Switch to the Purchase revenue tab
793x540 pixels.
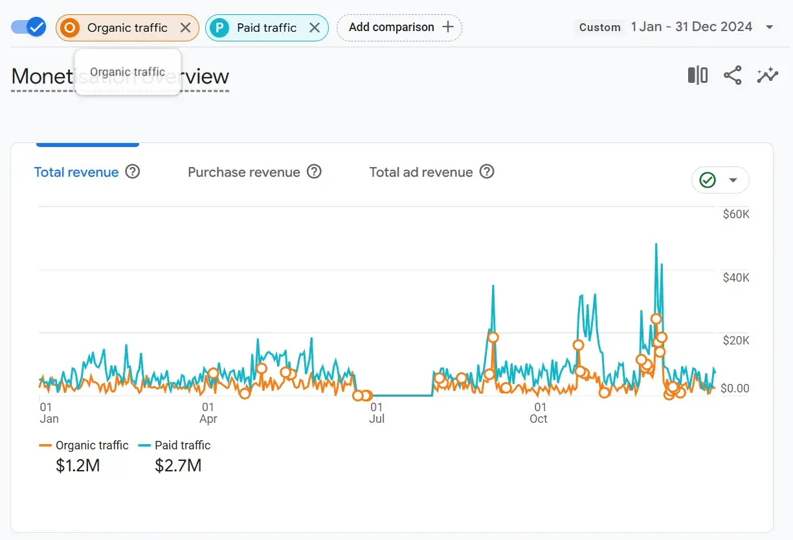[x=243, y=172]
